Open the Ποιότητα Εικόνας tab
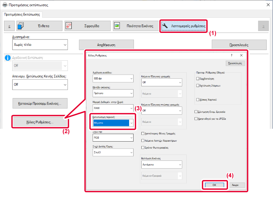 pyautogui.click(x=136, y=26)
